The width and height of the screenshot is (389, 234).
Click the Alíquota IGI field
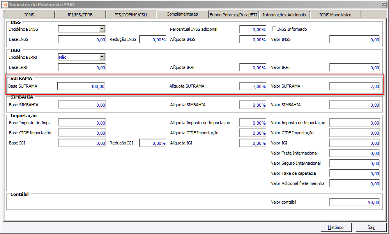pyautogui.click(x=253, y=143)
